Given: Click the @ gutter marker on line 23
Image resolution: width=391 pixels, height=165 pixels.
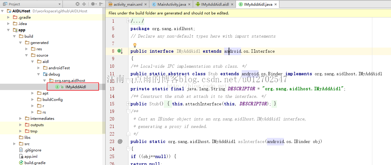Looking at the screenshot, I should [120, 141].
